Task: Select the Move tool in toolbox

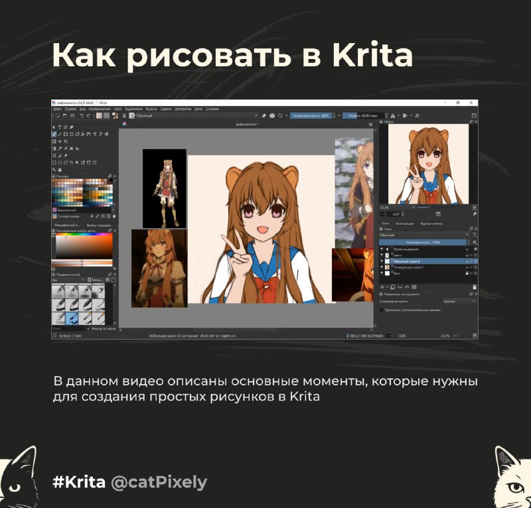Action: pyautogui.click(x=60, y=141)
